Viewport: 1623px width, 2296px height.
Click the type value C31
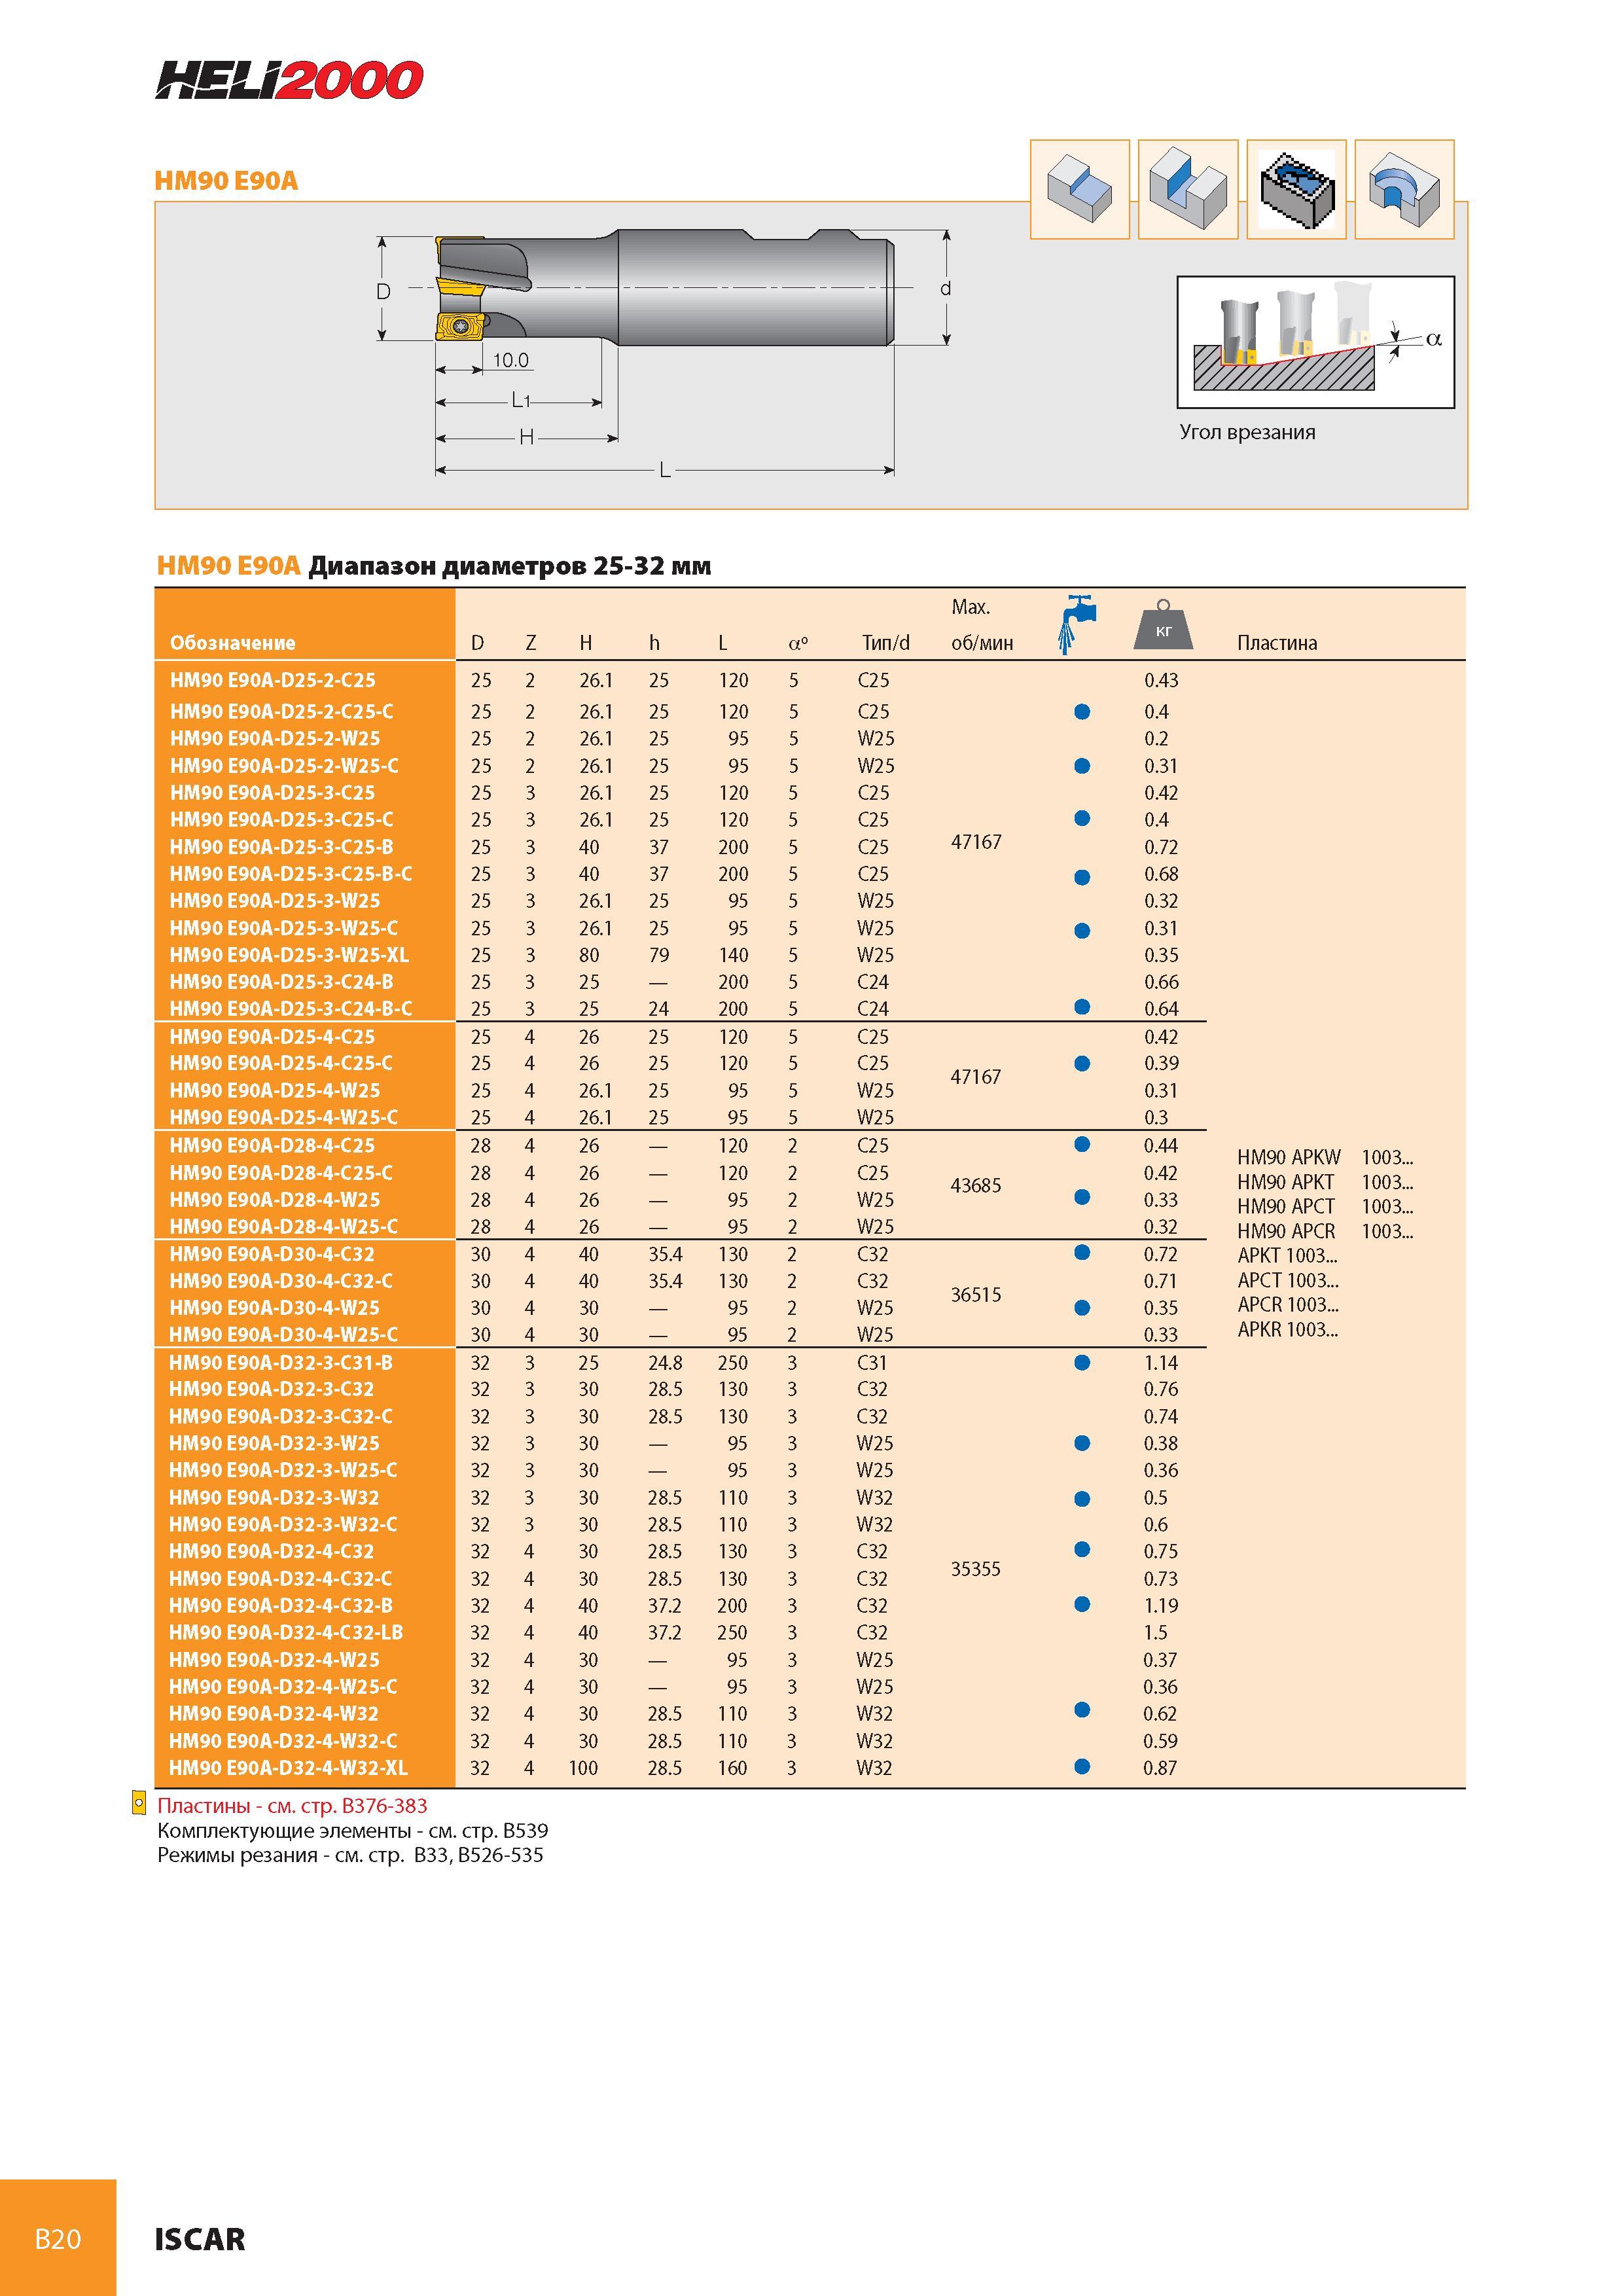click(872, 1363)
